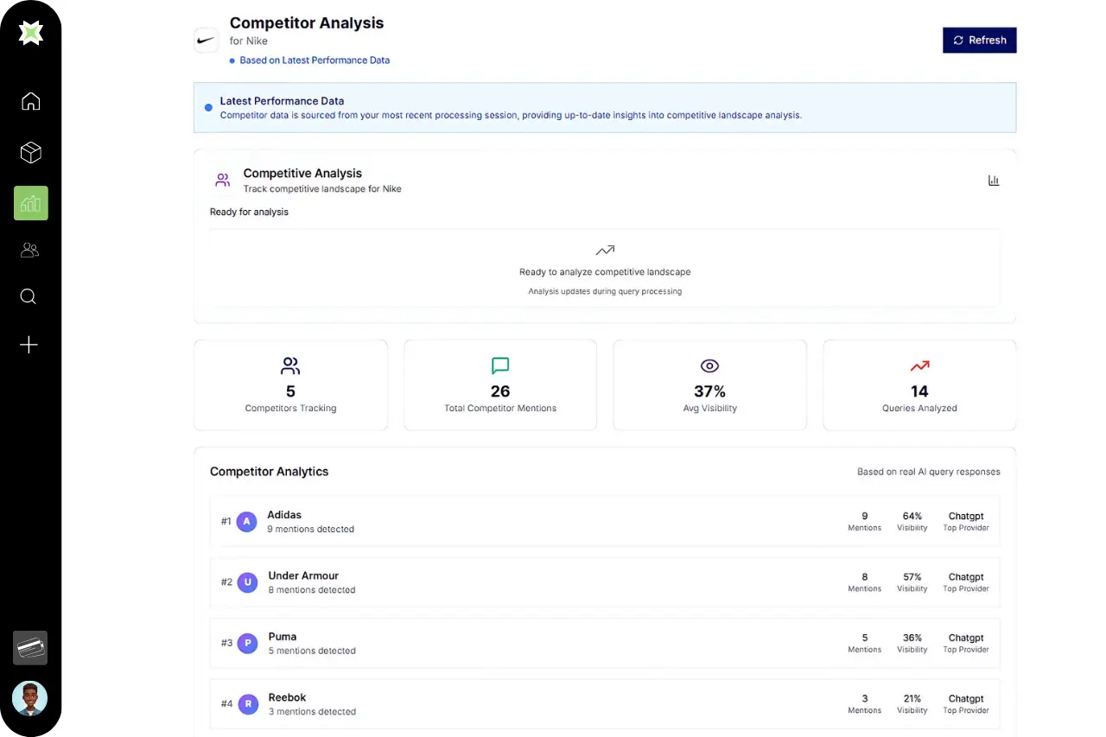Open the Under Armour competitor row

point(604,582)
